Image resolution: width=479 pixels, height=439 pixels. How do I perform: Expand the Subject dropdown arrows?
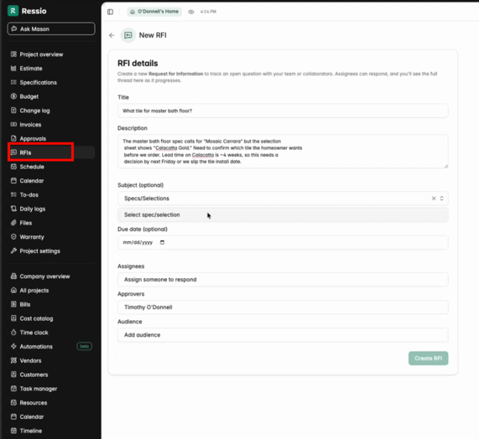click(442, 199)
